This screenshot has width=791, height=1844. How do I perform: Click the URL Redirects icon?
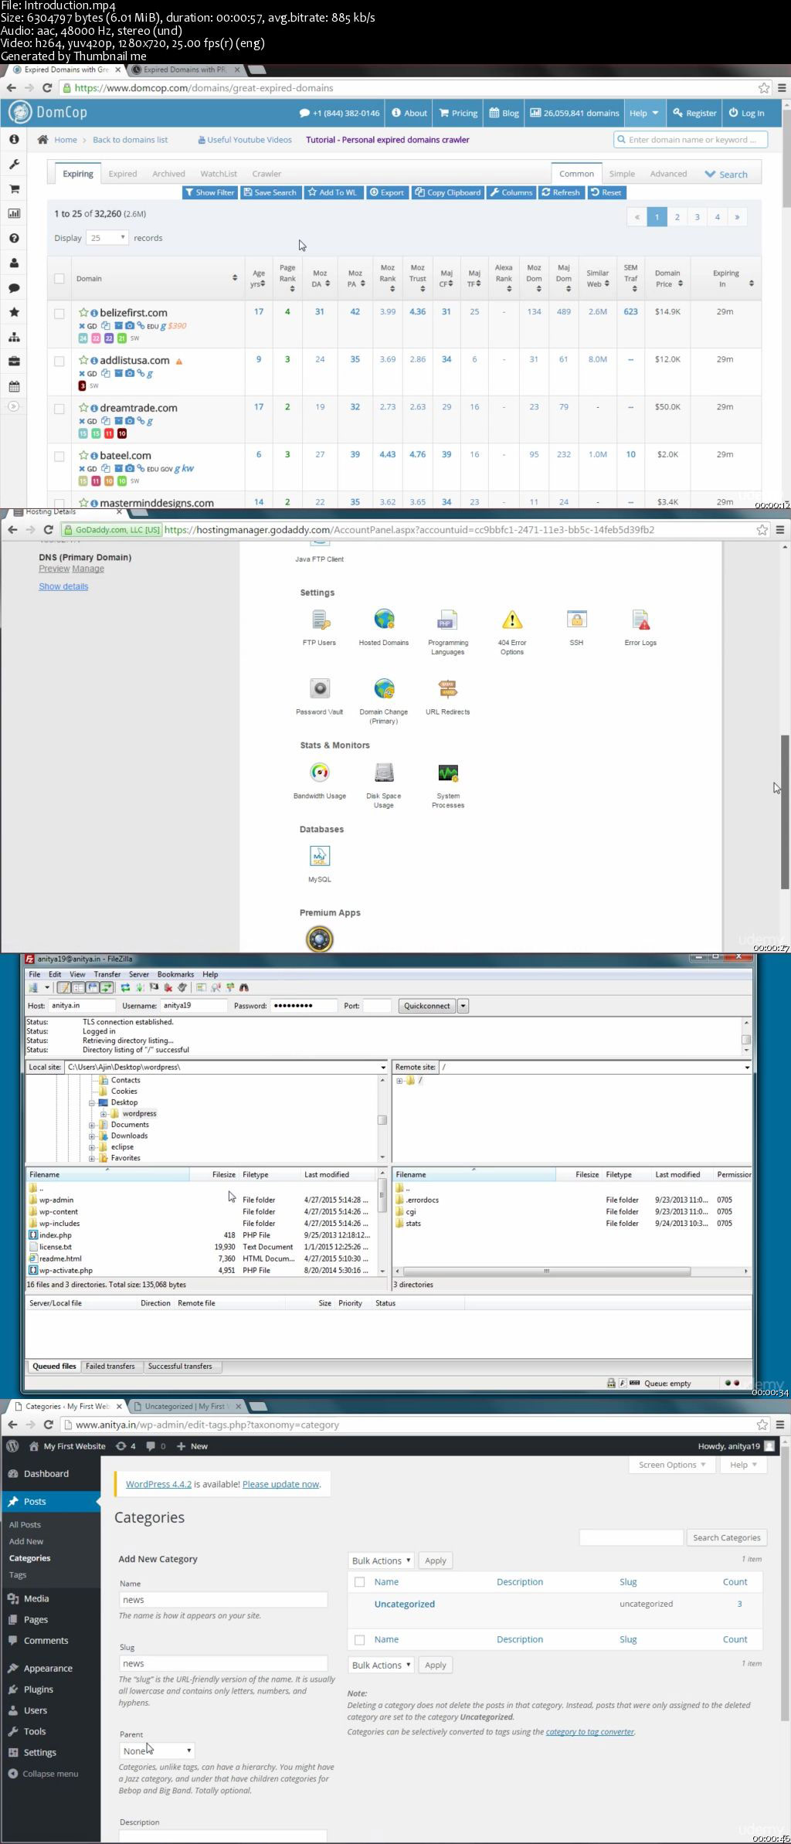pyautogui.click(x=448, y=689)
